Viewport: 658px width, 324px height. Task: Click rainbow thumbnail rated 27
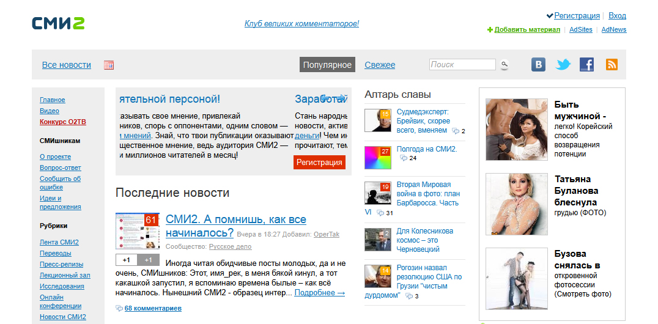click(378, 158)
